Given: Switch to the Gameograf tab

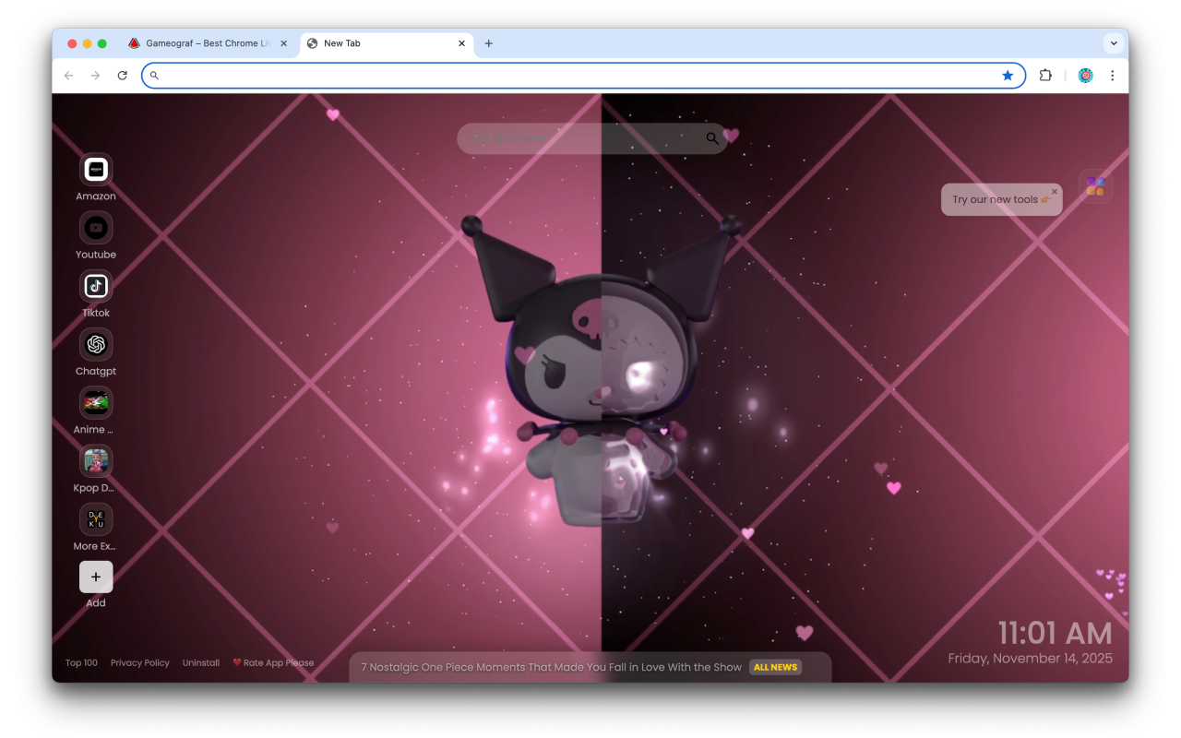Looking at the screenshot, I should [x=207, y=43].
